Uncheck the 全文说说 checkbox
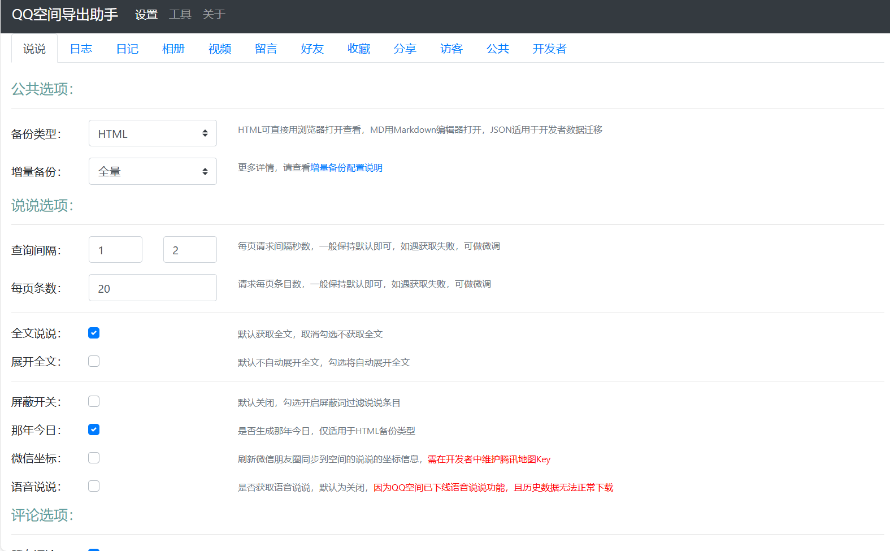Screen dimensions: 890x551 pos(94,333)
